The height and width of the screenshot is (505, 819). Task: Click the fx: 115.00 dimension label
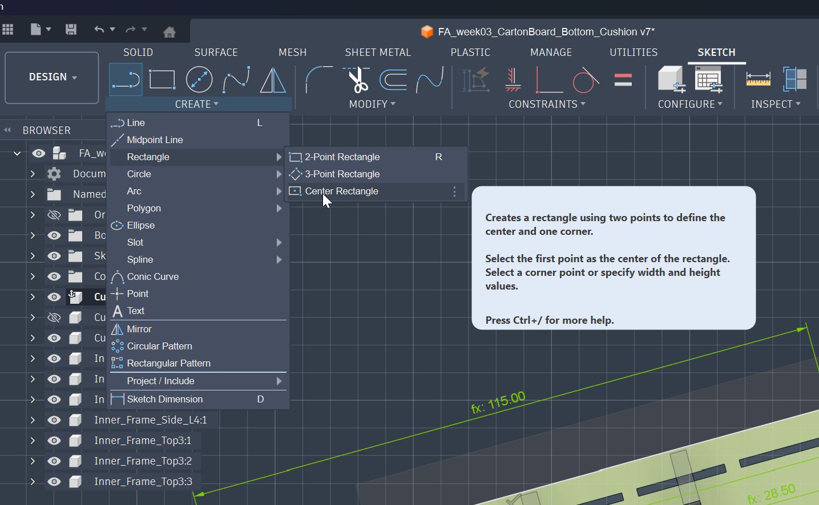click(498, 402)
